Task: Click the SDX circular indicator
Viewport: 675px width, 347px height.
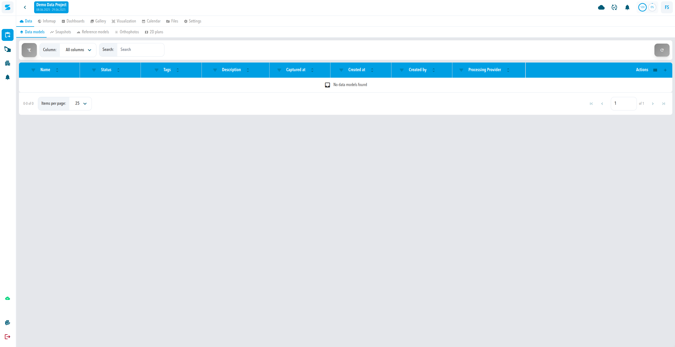Action: pos(642,7)
